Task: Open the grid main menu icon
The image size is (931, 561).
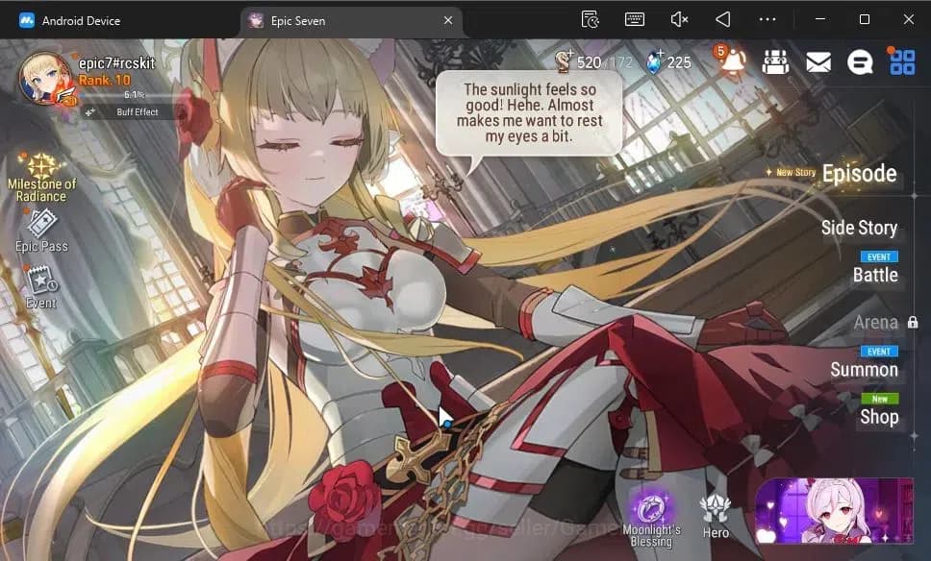Action: click(902, 61)
